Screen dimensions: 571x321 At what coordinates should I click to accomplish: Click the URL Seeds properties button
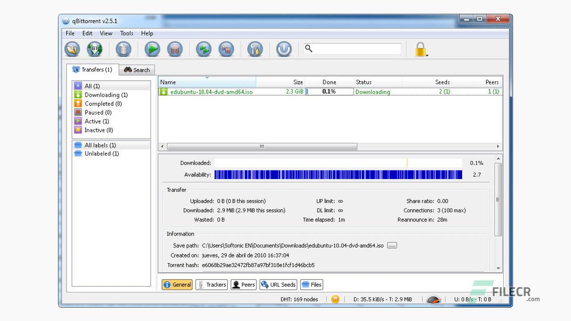tap(278, 284)
